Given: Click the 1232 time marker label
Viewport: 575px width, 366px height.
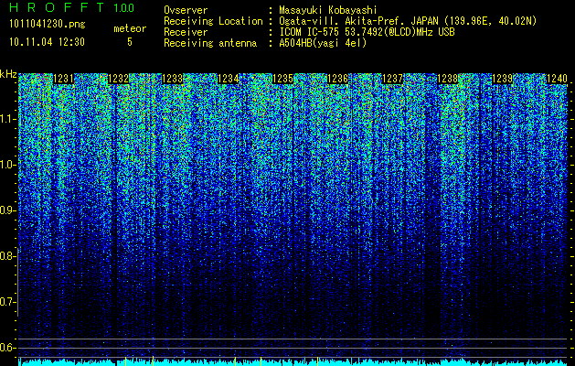Looking at the screenshot, I should point(119,79).
